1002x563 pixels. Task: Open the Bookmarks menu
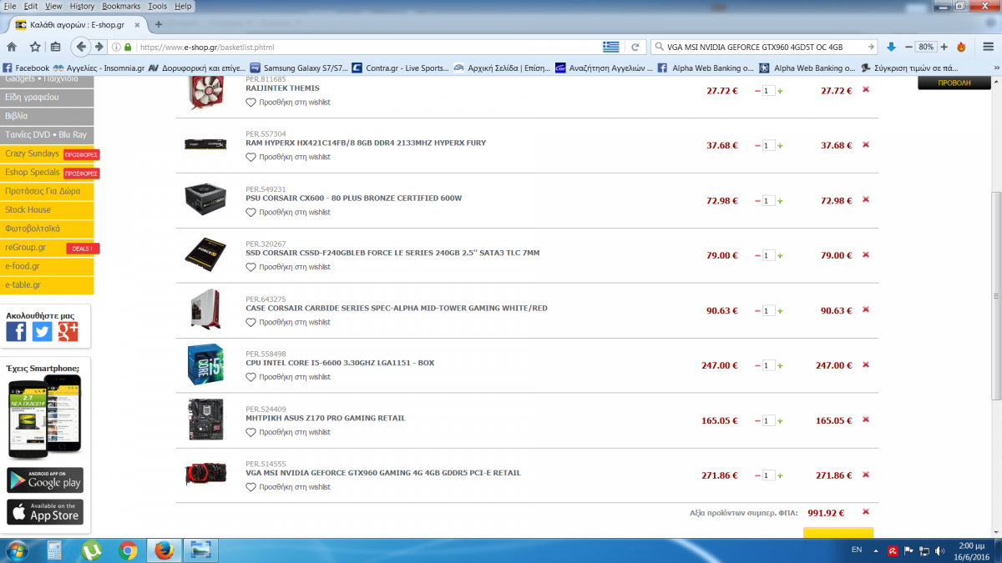[x=122, y=6]
